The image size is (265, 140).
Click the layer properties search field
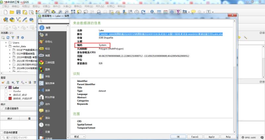[54, 21]
